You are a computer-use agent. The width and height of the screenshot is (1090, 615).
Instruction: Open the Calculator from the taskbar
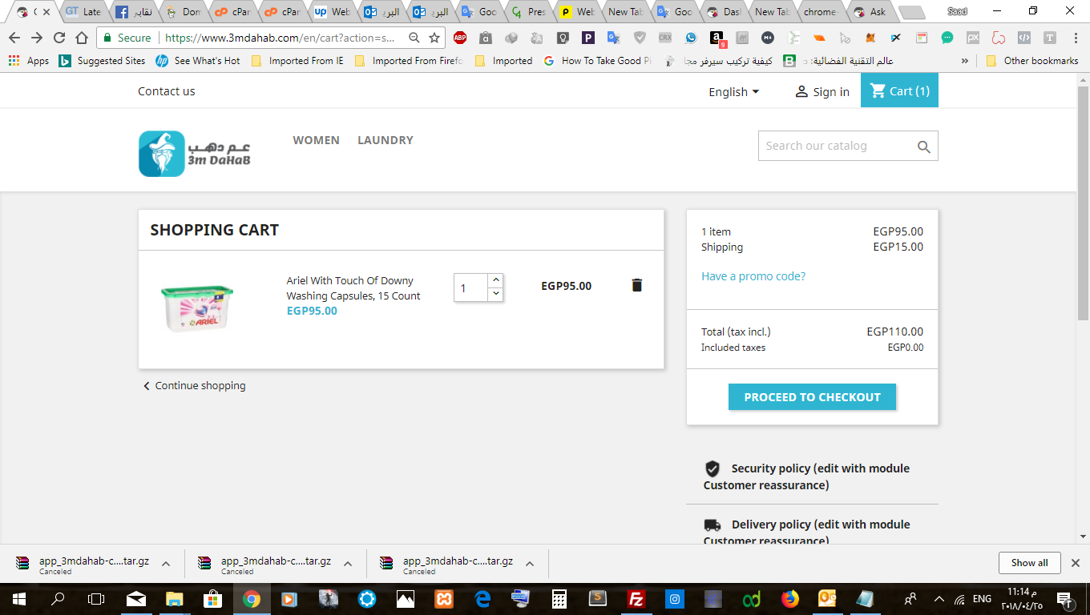click(x=559, y=599)
